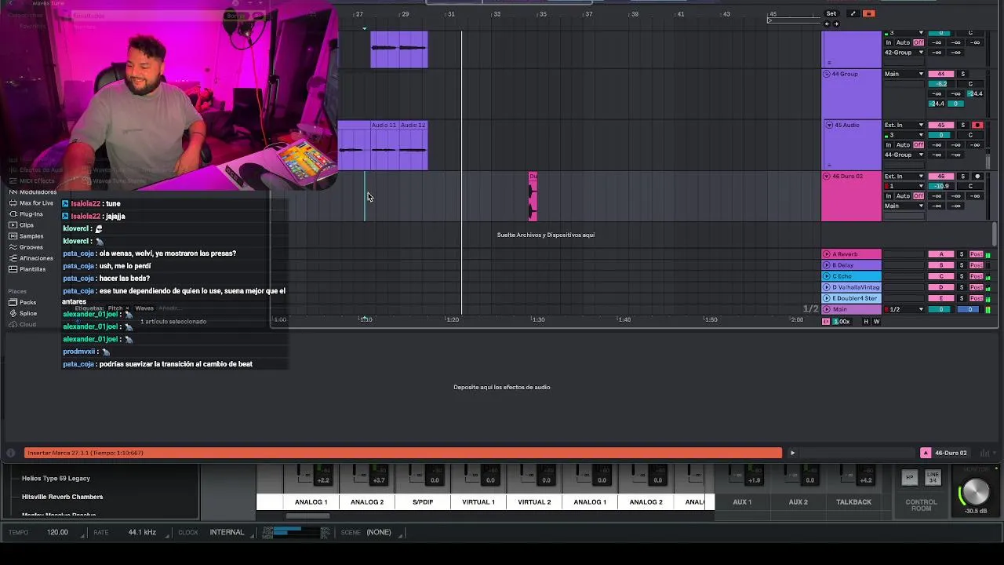Set 46 Duro 02 monitor to In
This screenshot has height=565, width=1004.
click(889, 195)
